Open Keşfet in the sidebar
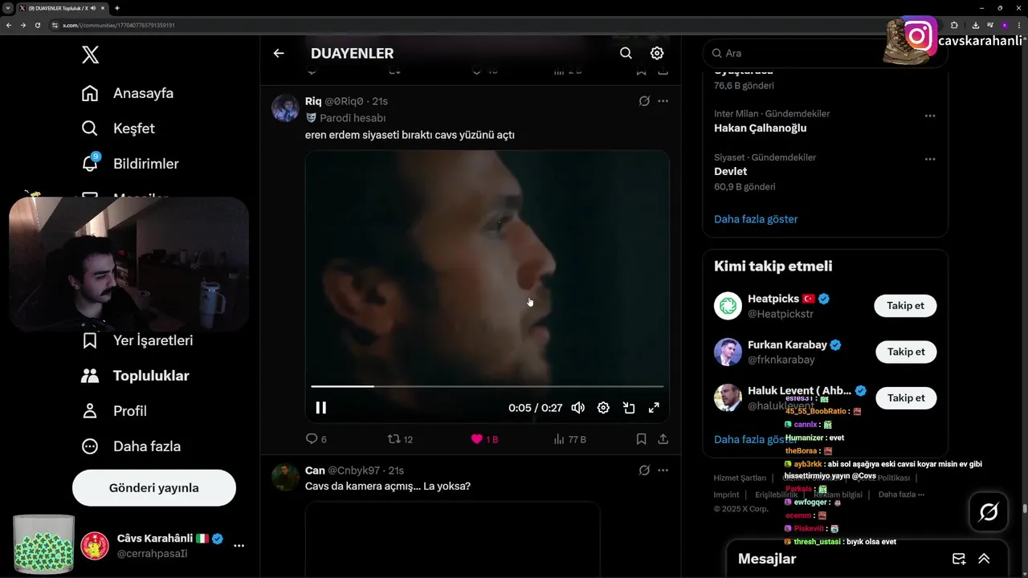 tap(118, 128)
